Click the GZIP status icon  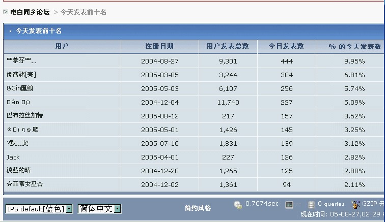tap(355, 204)
